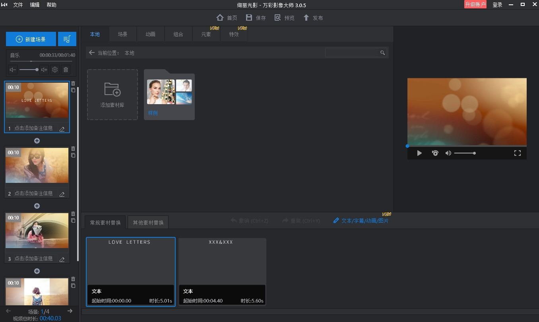The image size is (539, 322).
Task: Switch to 其他素材替换 tab
Action: (x=148, y=222)
